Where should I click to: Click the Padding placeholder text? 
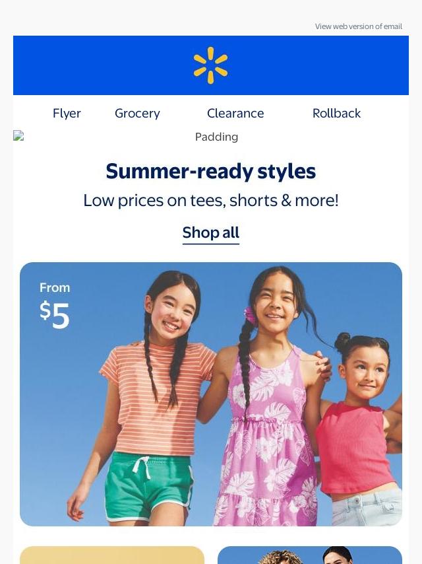click(x=216, y=137)
